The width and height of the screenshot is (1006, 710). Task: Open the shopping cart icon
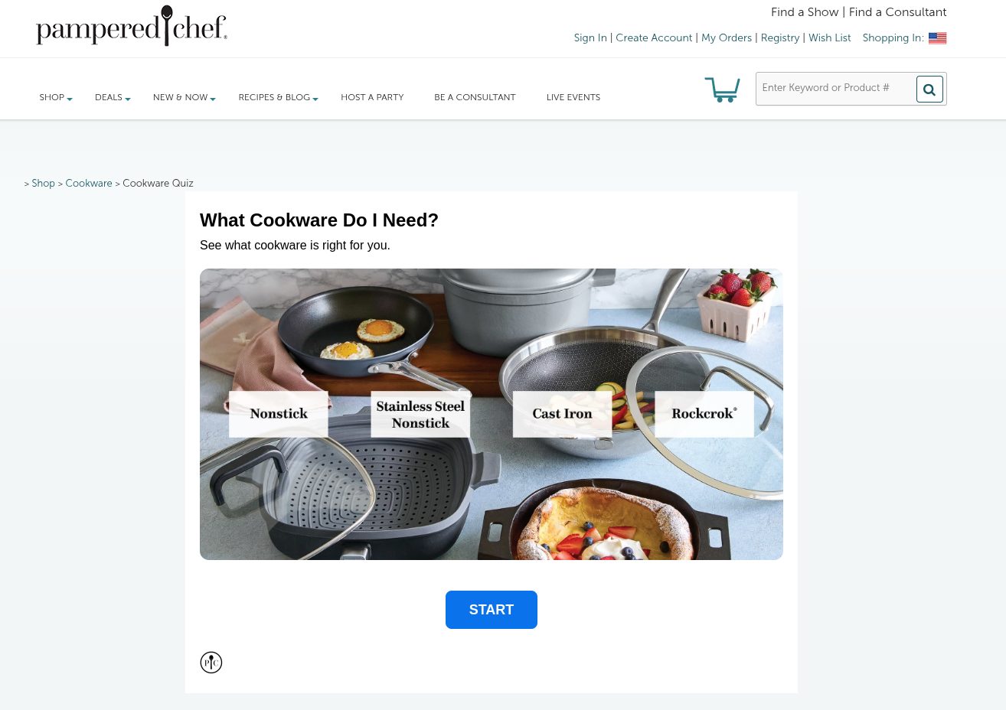coord(722,90)
